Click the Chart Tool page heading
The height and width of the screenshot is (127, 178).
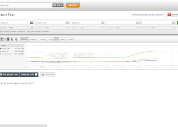point(7,15)
